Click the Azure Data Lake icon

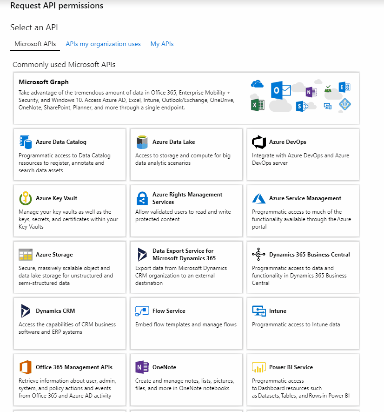142,142
